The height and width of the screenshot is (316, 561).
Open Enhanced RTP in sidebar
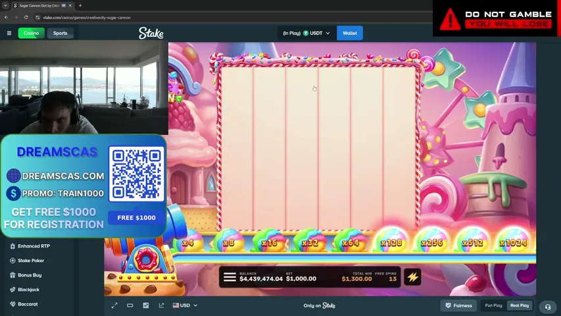[x=34, y=246]
